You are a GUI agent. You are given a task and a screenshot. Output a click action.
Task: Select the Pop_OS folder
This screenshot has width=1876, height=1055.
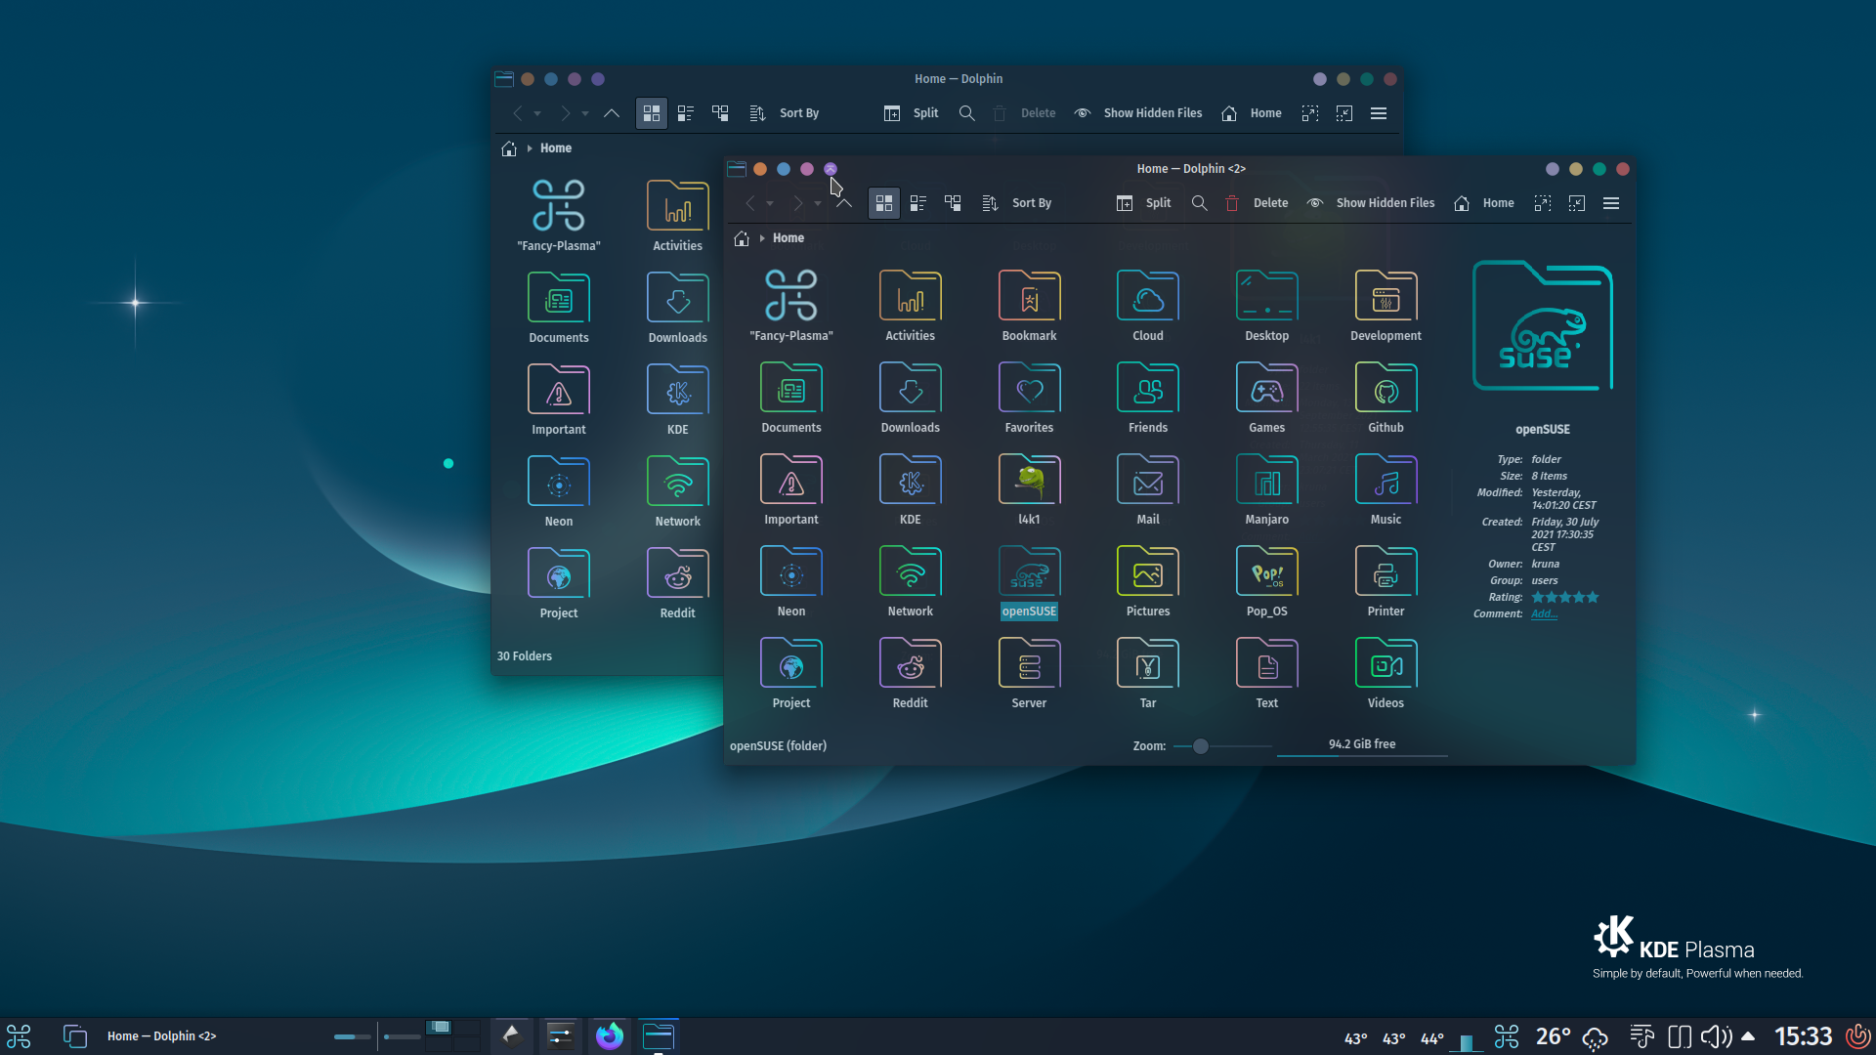point(1267,581)
